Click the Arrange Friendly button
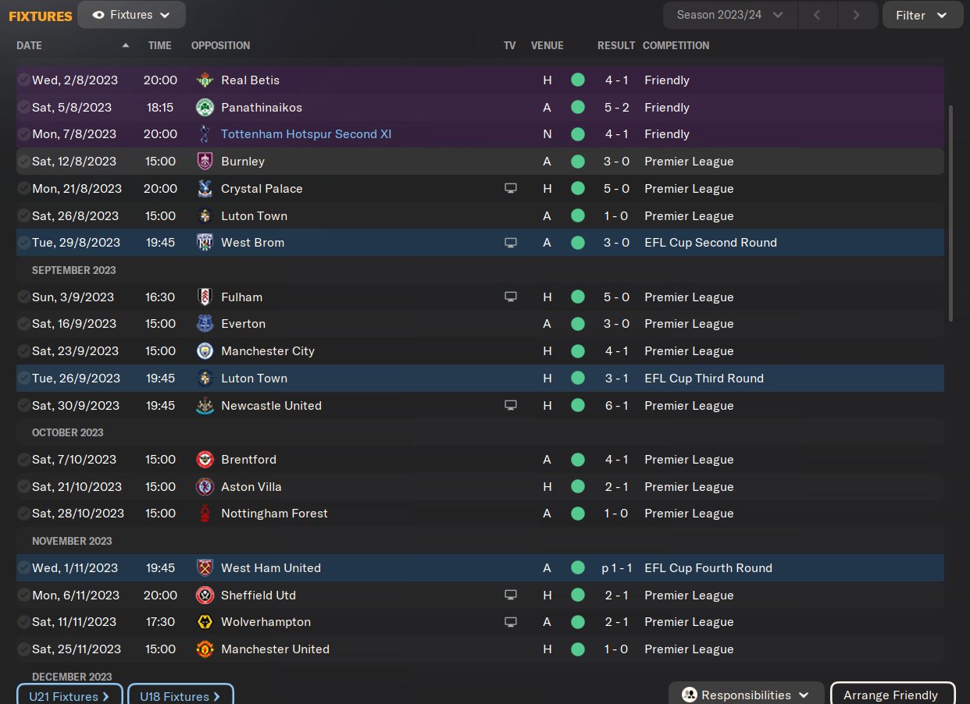Screen dimensions: 970x704 [x=892, y=695]
